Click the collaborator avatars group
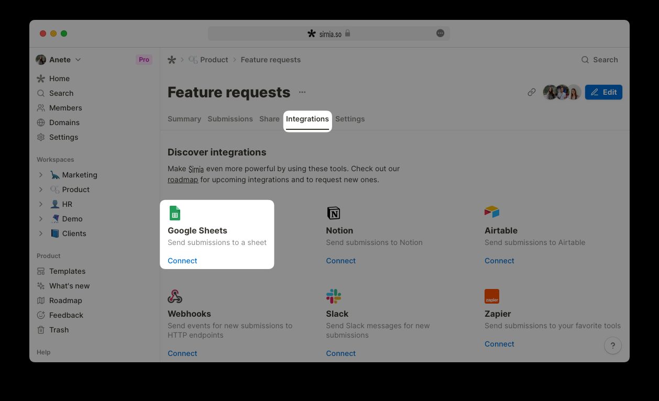The height and width of the screenshot is (401, 659). coord(562,92)
